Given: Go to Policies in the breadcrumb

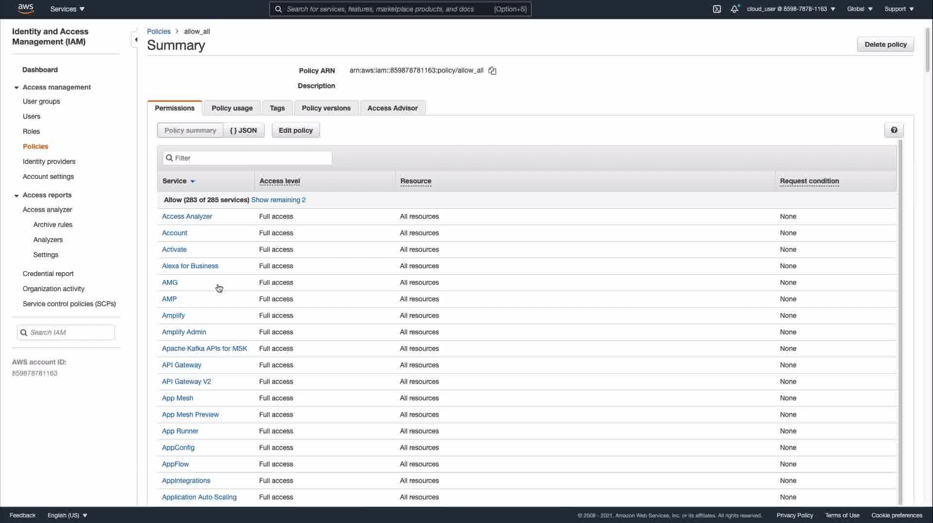Looking at the screenshot, I should pos(159,31).
